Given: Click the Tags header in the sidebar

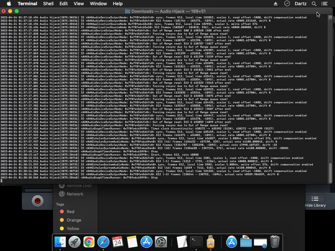Looking at the screenshot, I should pos(60,204).
